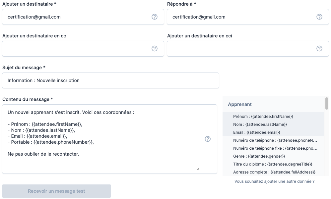
Task: Grab the textarea resize handle
Action: (x=198, y=169)
